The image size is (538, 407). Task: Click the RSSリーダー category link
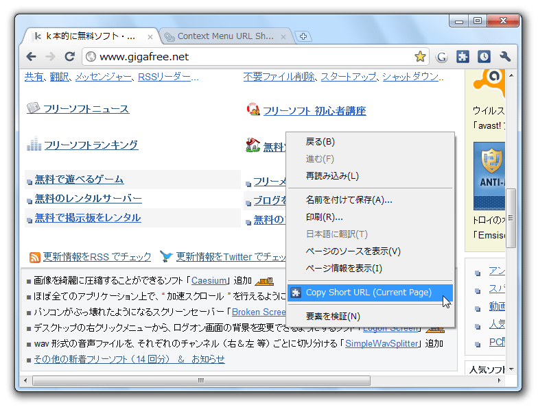pyautogui.click(x=165, y=77)
